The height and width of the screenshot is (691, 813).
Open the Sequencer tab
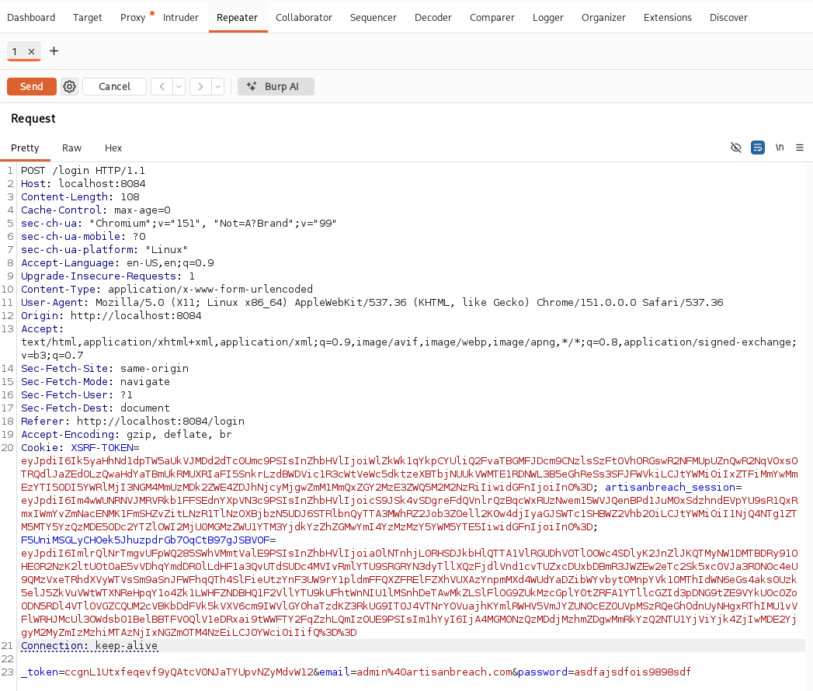tap(373, 17)
